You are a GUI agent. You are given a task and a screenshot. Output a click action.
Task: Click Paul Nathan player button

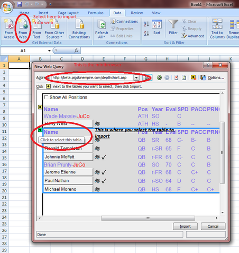68,181
